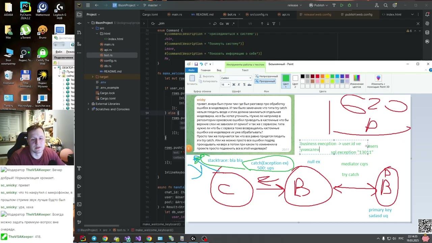Click Edit colors (Изменение цветов) button
Image resolution: width=432 pixels, height=243 pixels.
(x=357, y=82)
